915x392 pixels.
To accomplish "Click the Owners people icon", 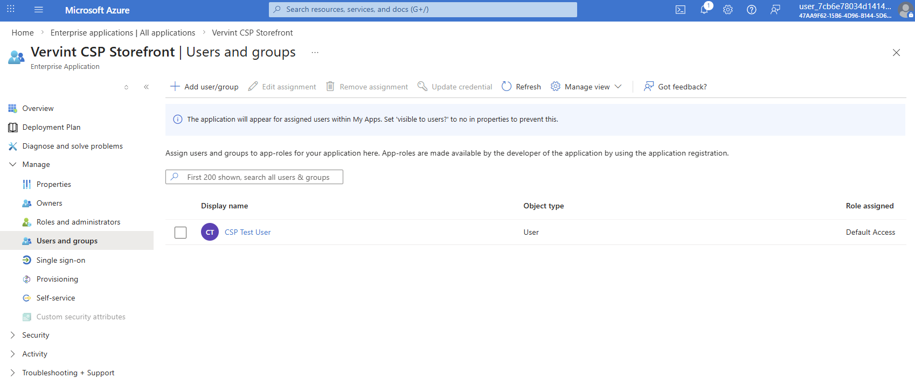I will (x=26, y=203).
